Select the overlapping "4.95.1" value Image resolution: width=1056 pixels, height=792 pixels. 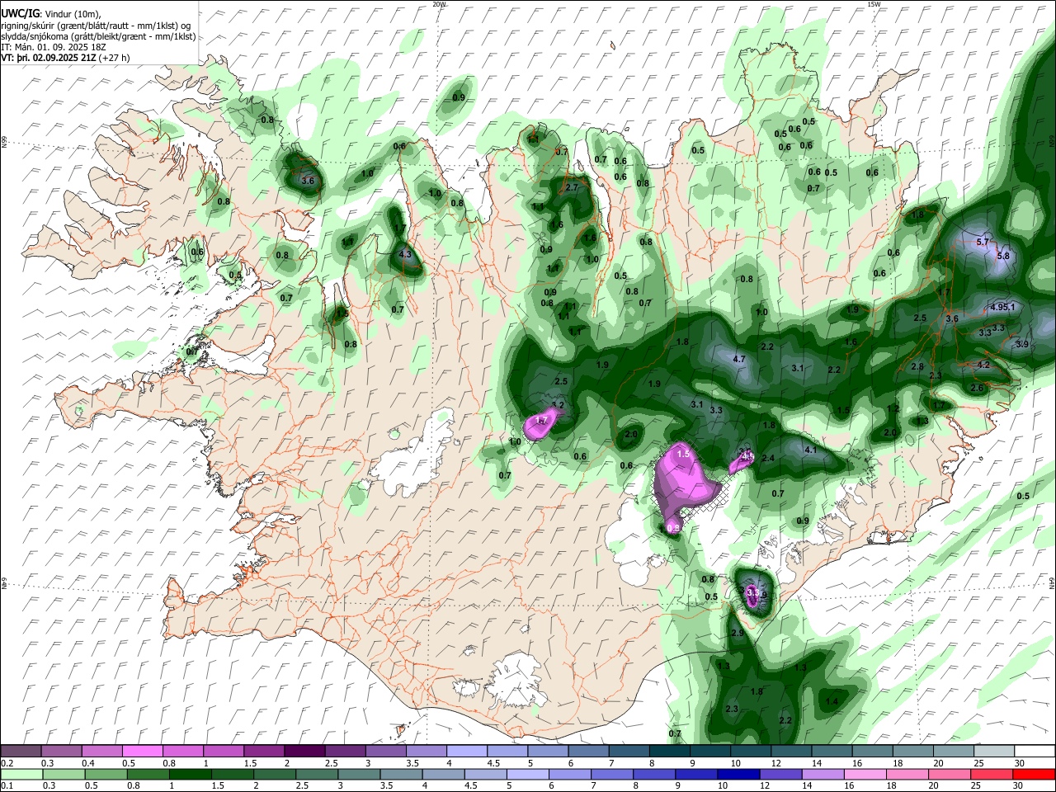pos(1003,307)
